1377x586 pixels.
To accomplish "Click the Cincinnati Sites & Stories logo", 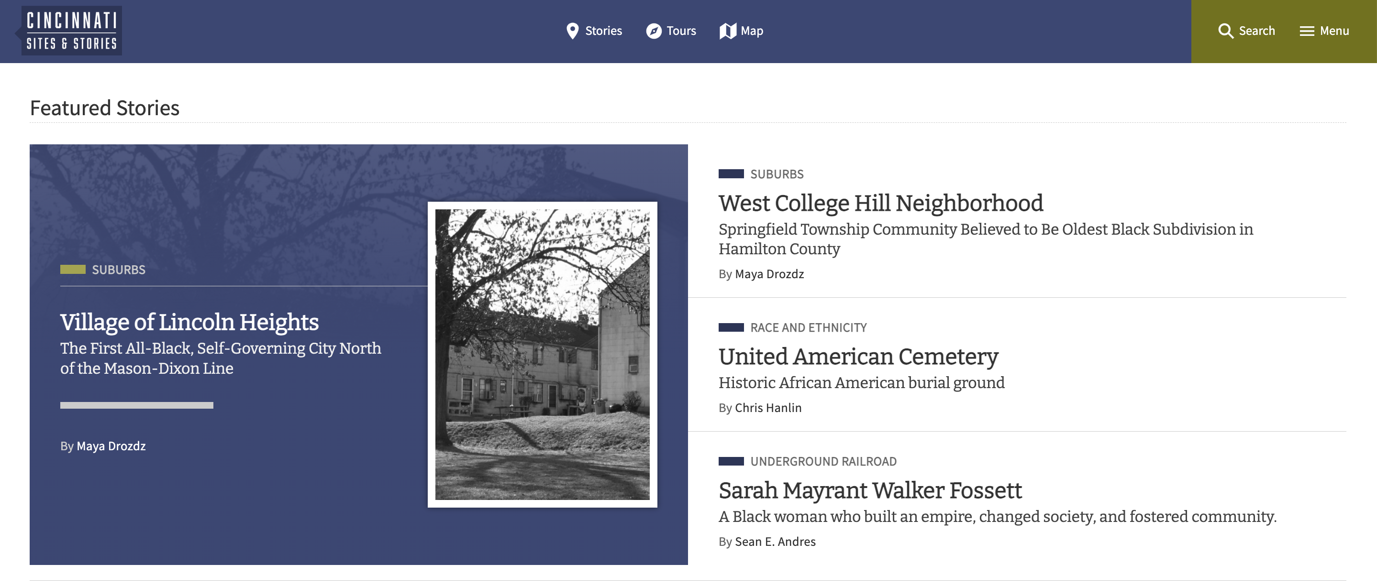I will pos(72,31).
